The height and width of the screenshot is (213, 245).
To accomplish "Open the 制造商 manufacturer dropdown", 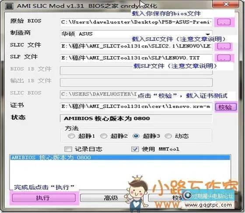I will [x=136, y=34].
